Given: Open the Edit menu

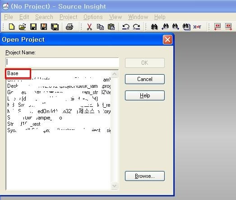Looking at the screenshot, I should coord(24,17).
